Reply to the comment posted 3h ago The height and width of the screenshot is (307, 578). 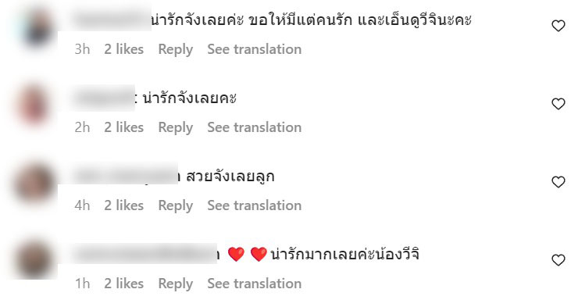point(176,49)
